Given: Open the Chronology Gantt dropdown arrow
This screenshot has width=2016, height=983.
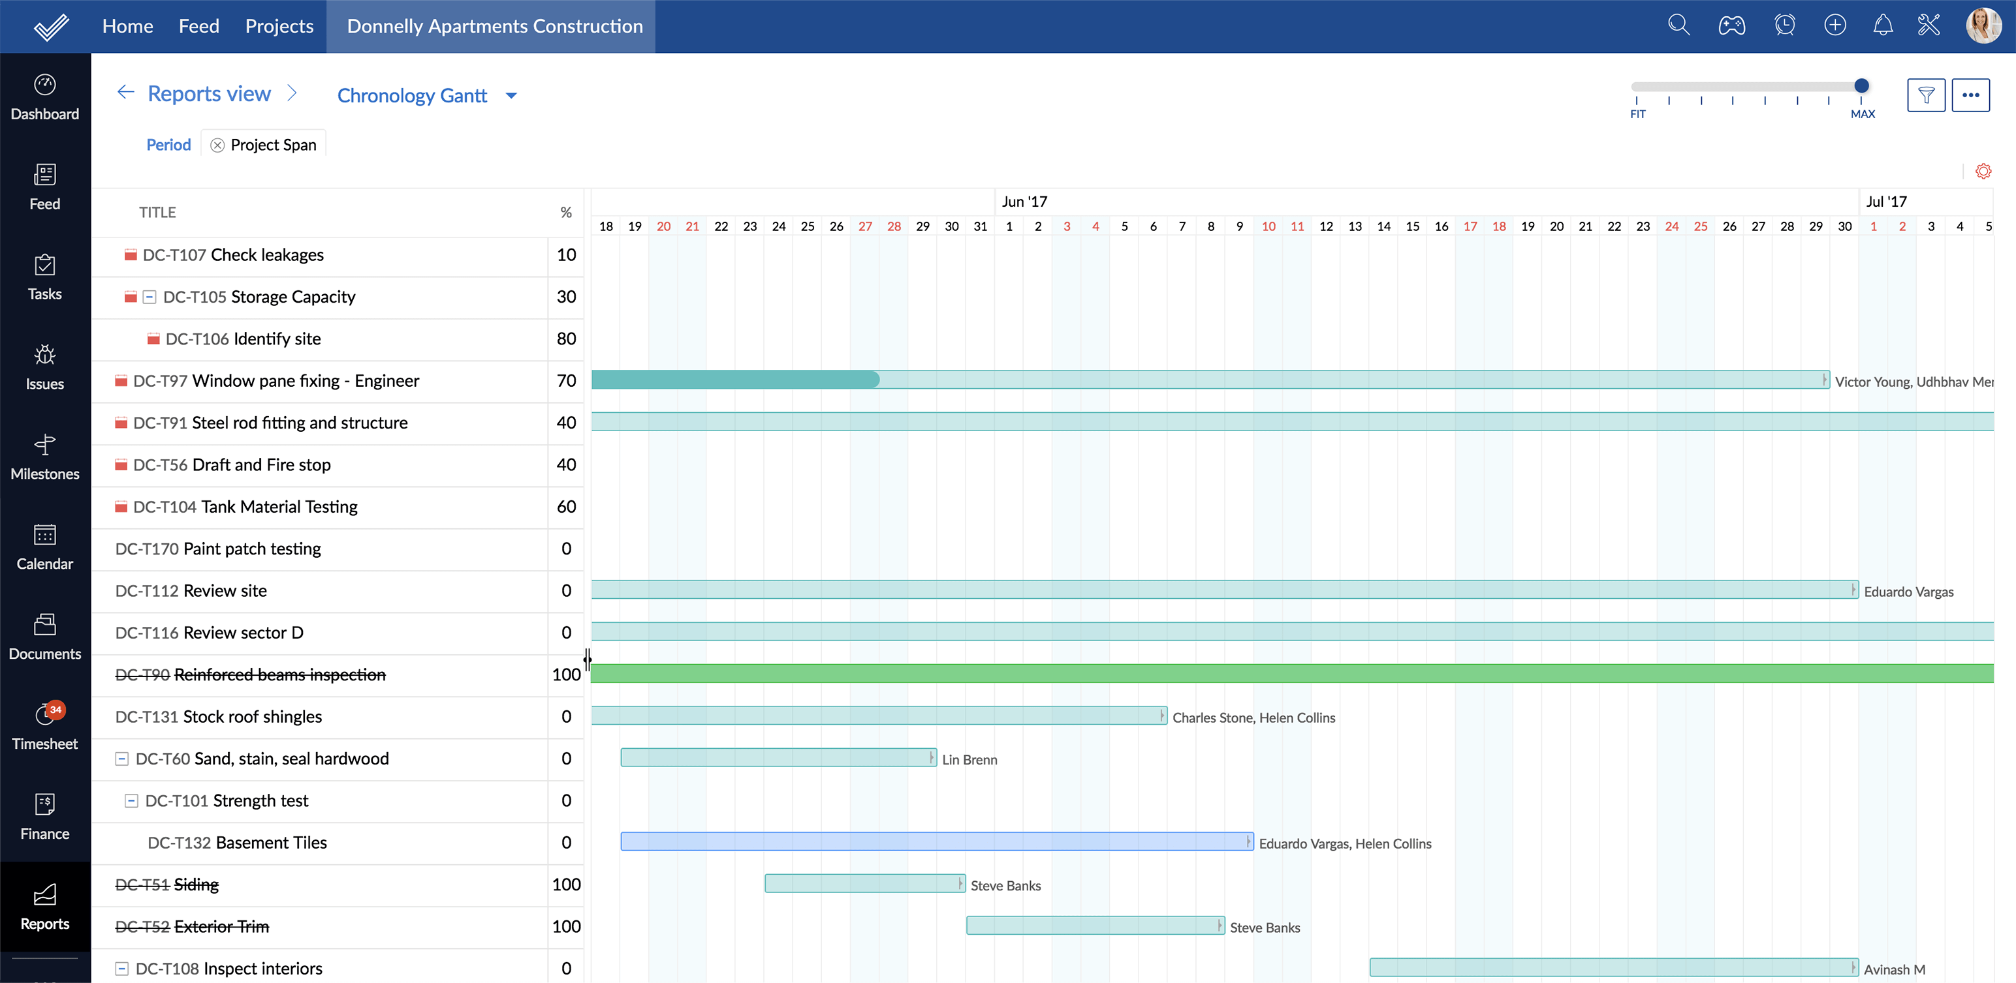Looking at the screenshot, I should tap(512, 95).
